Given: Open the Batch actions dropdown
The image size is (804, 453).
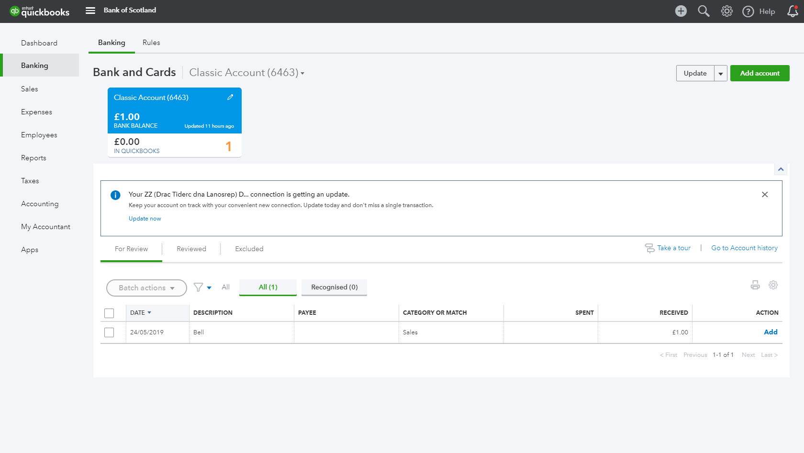Looking at the screenshot, I should tap(146, 288).
